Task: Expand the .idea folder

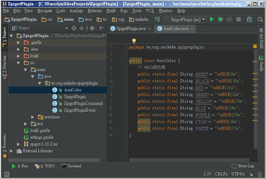Action: (x=18, y=49)
